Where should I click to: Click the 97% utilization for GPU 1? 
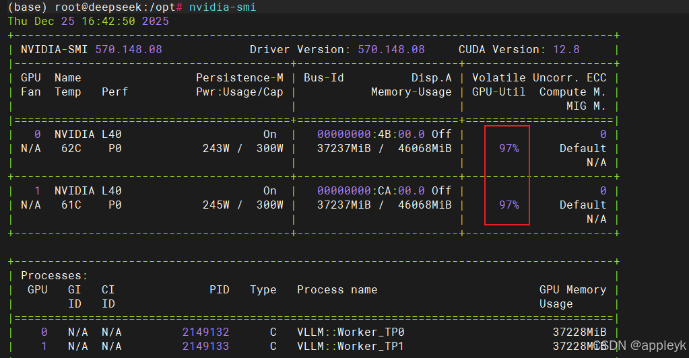[509, 205]
